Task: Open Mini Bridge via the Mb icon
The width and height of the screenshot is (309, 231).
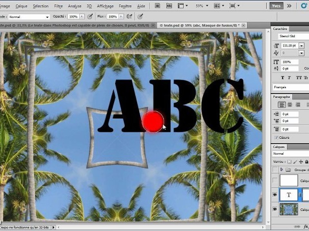Action: point(169,6)
